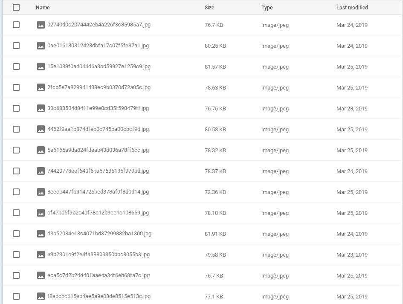Sort files by Name column header

pyautogui.click(x=43, y=7)
